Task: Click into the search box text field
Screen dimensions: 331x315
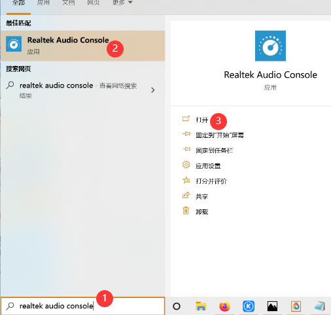Action: (x=82, y=306)
